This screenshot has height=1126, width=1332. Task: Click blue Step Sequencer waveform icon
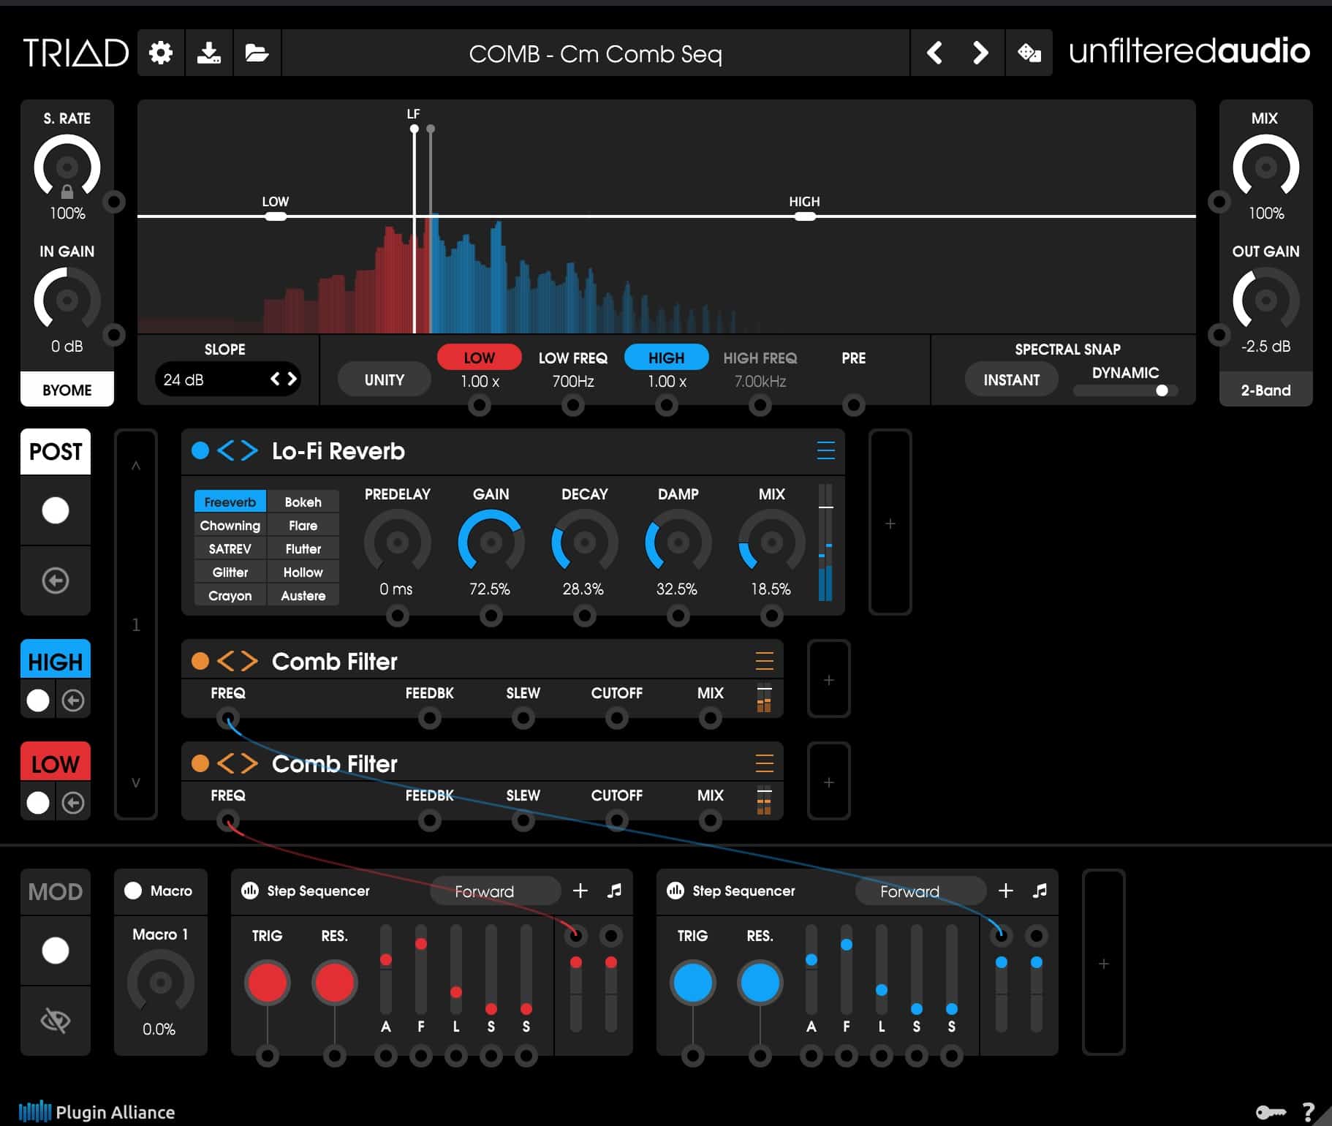coord(676,891)
